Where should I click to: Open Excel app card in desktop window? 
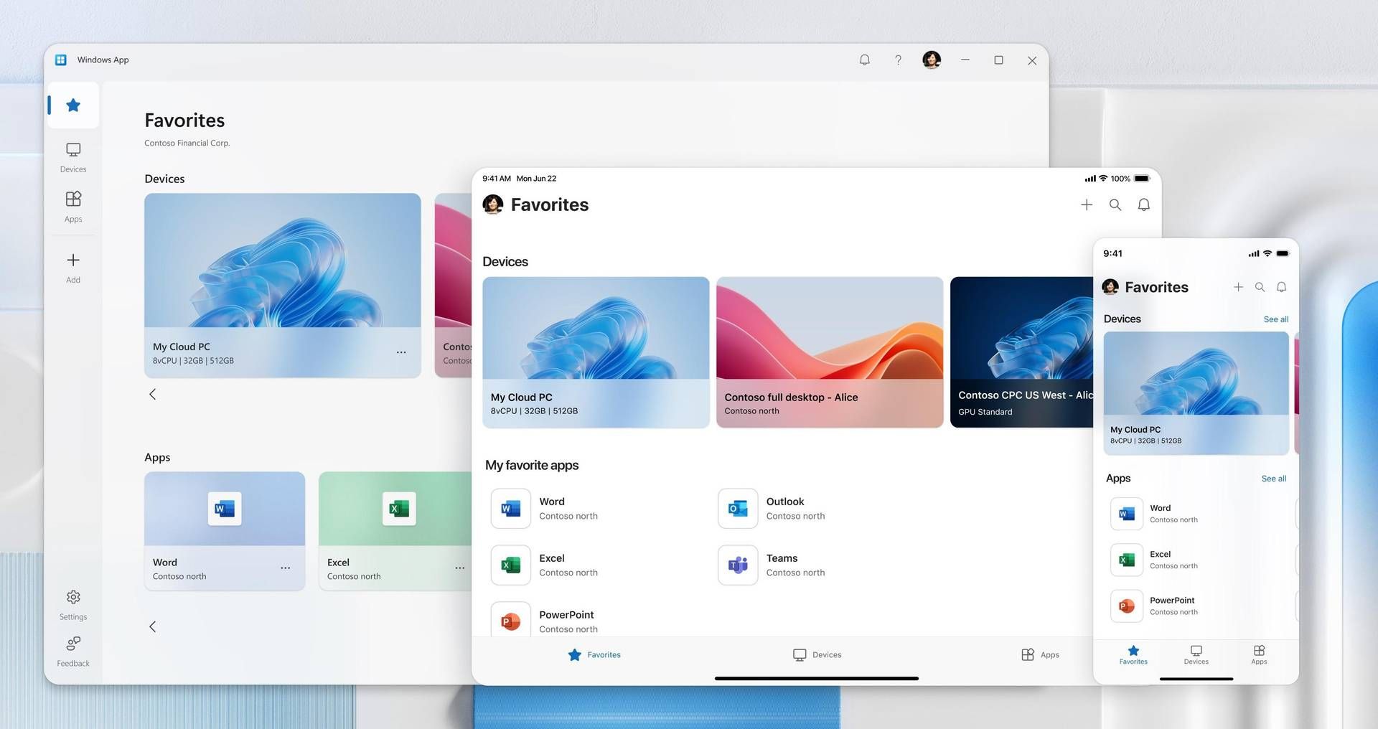pyautogui.click(x=395, y=531)
